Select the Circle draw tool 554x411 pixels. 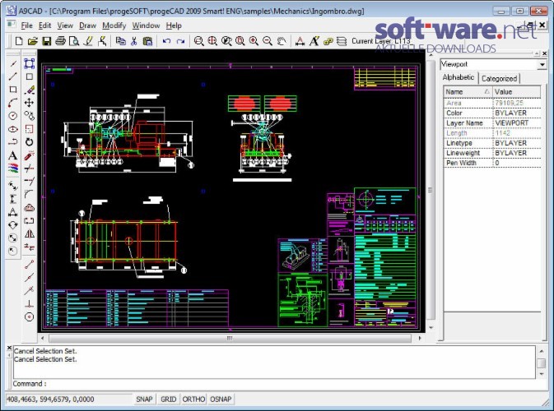[12, 116]
